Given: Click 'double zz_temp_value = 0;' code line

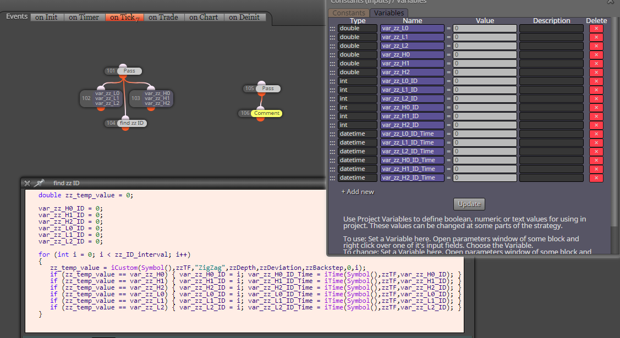Looking at the screenshot, I should 86,195.
